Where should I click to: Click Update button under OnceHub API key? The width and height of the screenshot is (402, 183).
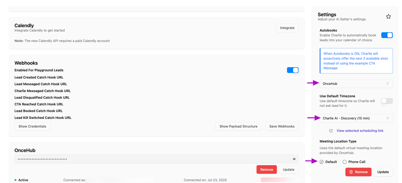pyautogui.click(x=289, y=169)
